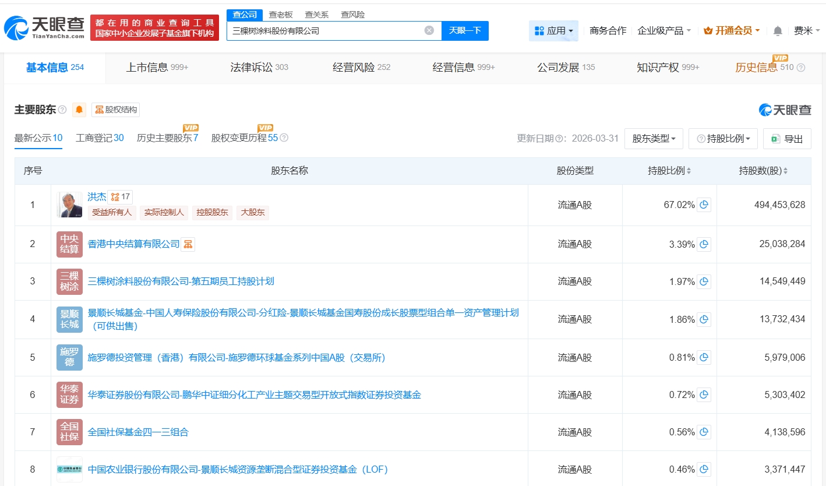Switch search mode to 查关系
This screenshot has width=826, height=486.
317,15
